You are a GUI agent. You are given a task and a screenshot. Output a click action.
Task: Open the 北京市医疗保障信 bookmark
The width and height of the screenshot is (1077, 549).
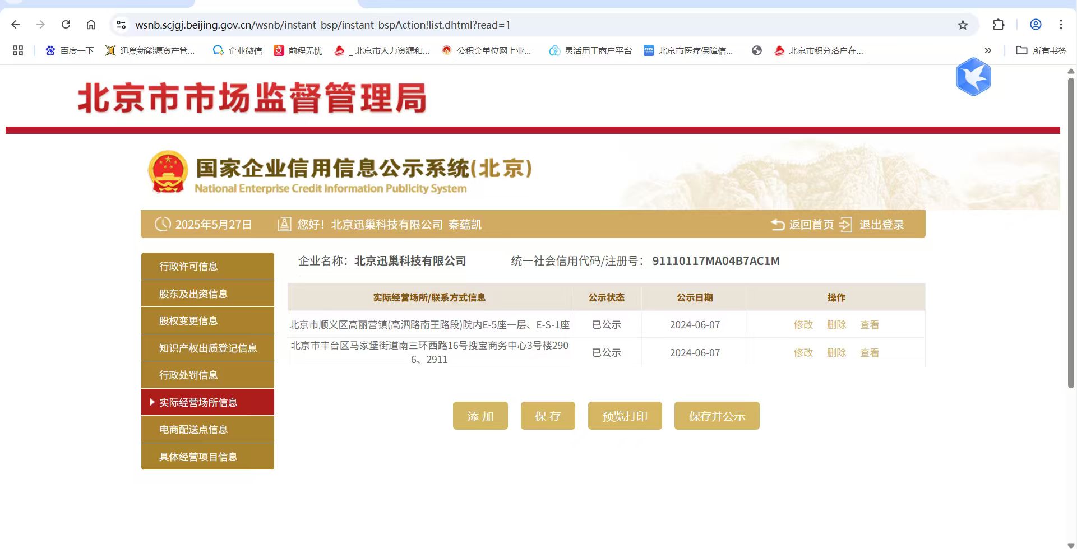tap(688, 50)
